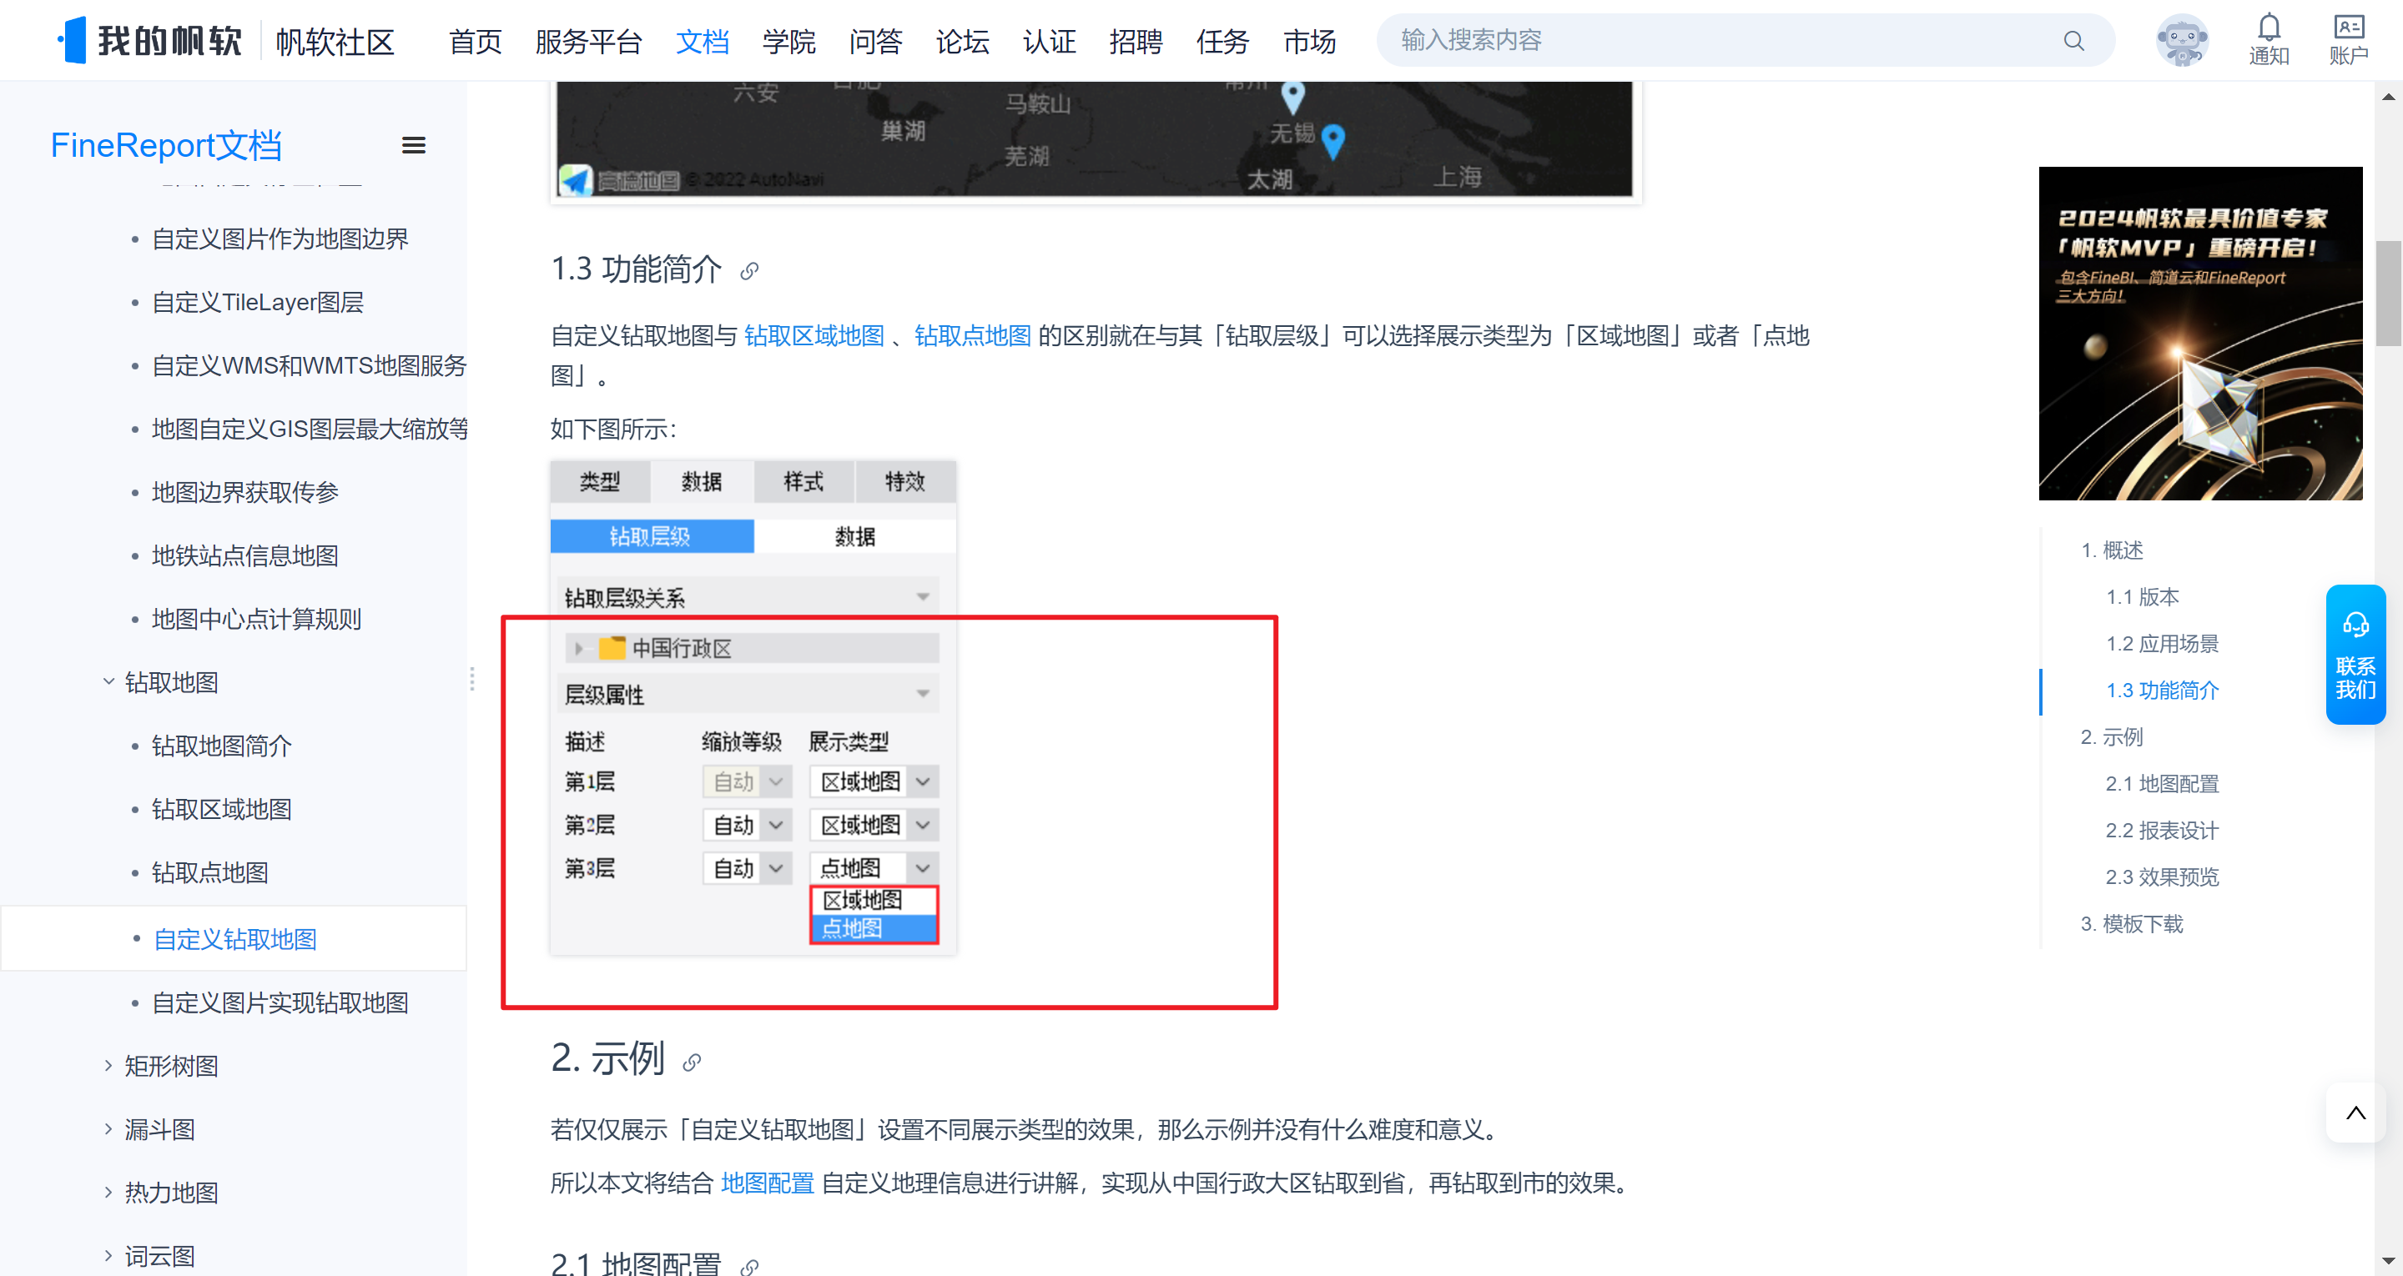Open 学院 in the top navigation
The height and width of the screenshot is (1276, 2403).
click(x=789, y=41)
